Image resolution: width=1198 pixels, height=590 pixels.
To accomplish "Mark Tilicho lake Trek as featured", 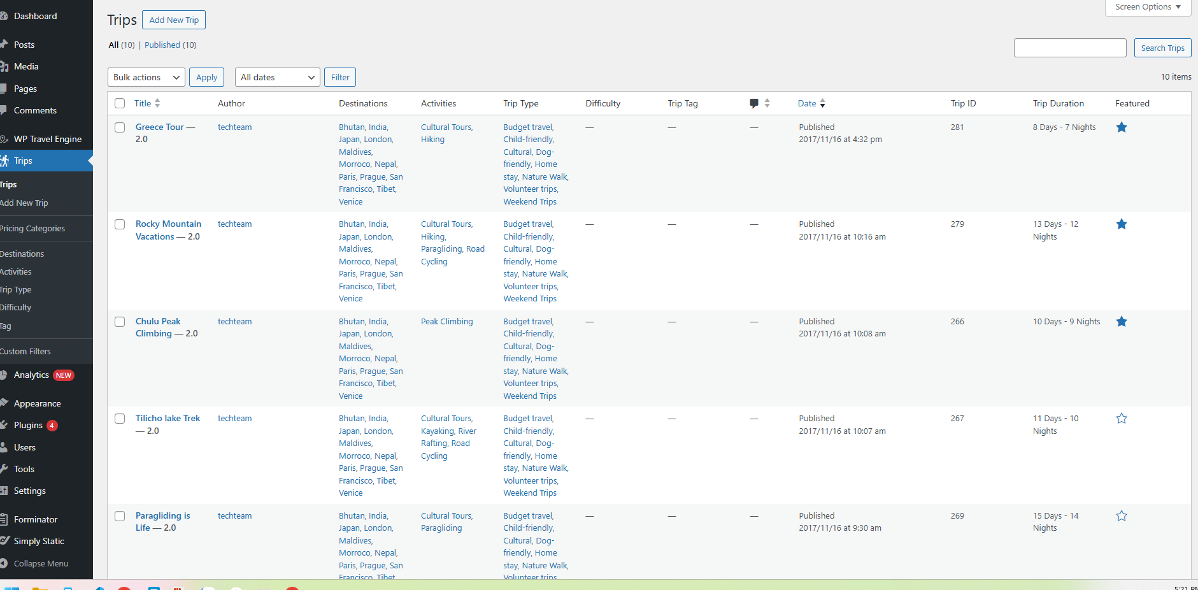I will [1122, 419].
